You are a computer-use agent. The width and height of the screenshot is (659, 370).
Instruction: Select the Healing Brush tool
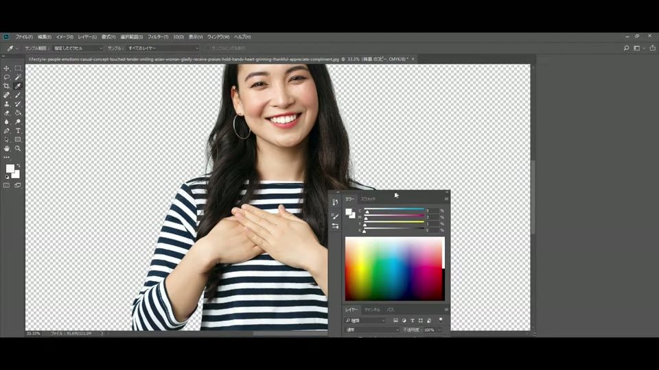6,95
